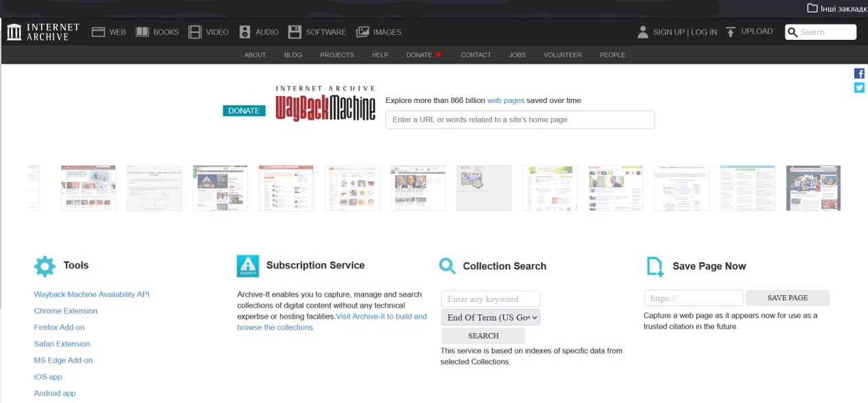Screen dimensions: 868x403
Task: Open the Chrome Extension link
Action: (66, 311)
